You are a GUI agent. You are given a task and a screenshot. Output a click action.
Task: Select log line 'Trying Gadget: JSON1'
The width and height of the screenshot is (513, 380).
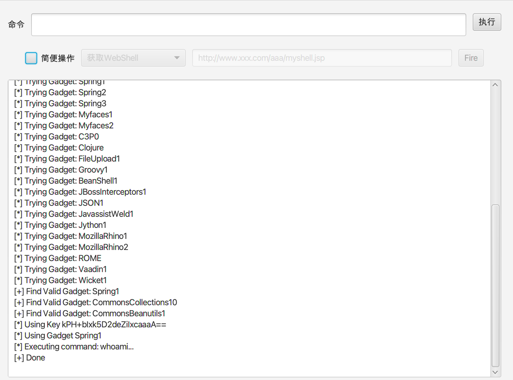click(59, 203)
